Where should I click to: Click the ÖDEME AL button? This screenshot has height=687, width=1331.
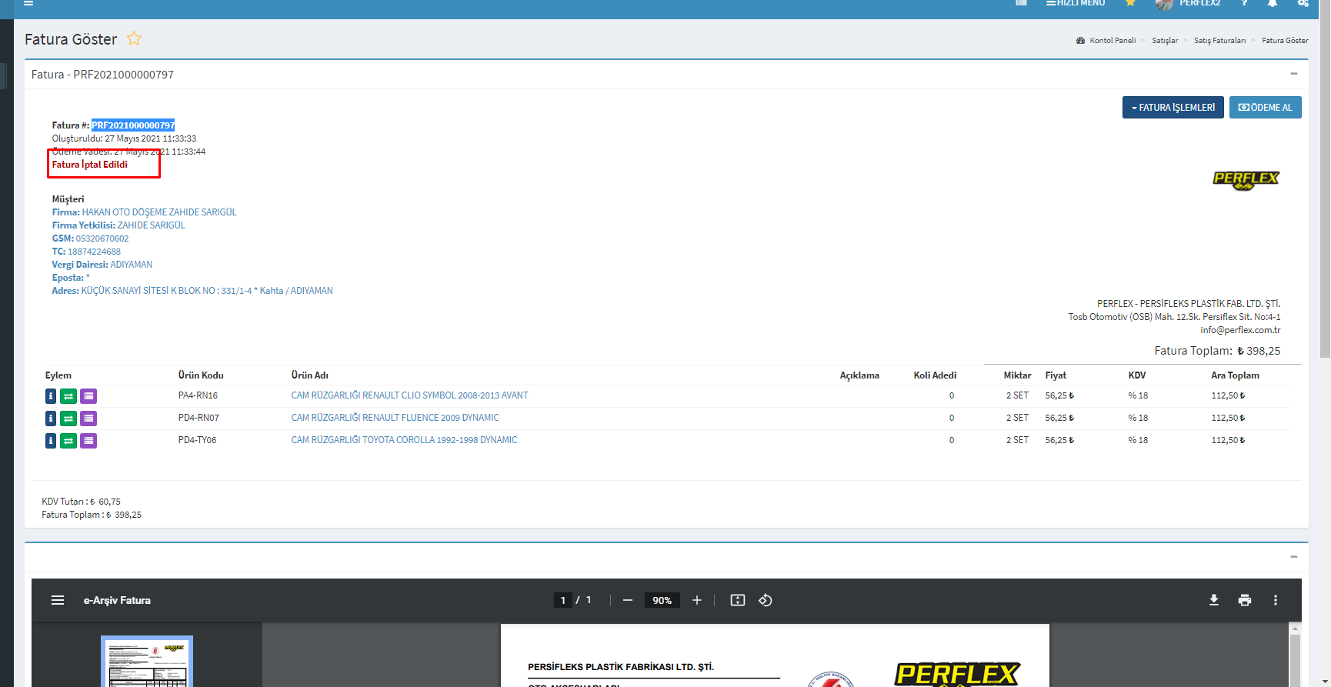pos(1265,108)
